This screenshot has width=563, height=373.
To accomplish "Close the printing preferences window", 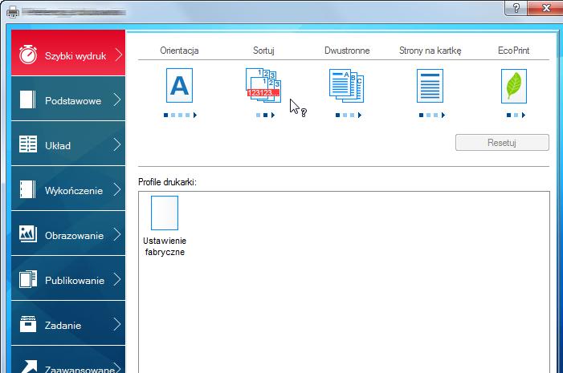I will tap(545, 7).
